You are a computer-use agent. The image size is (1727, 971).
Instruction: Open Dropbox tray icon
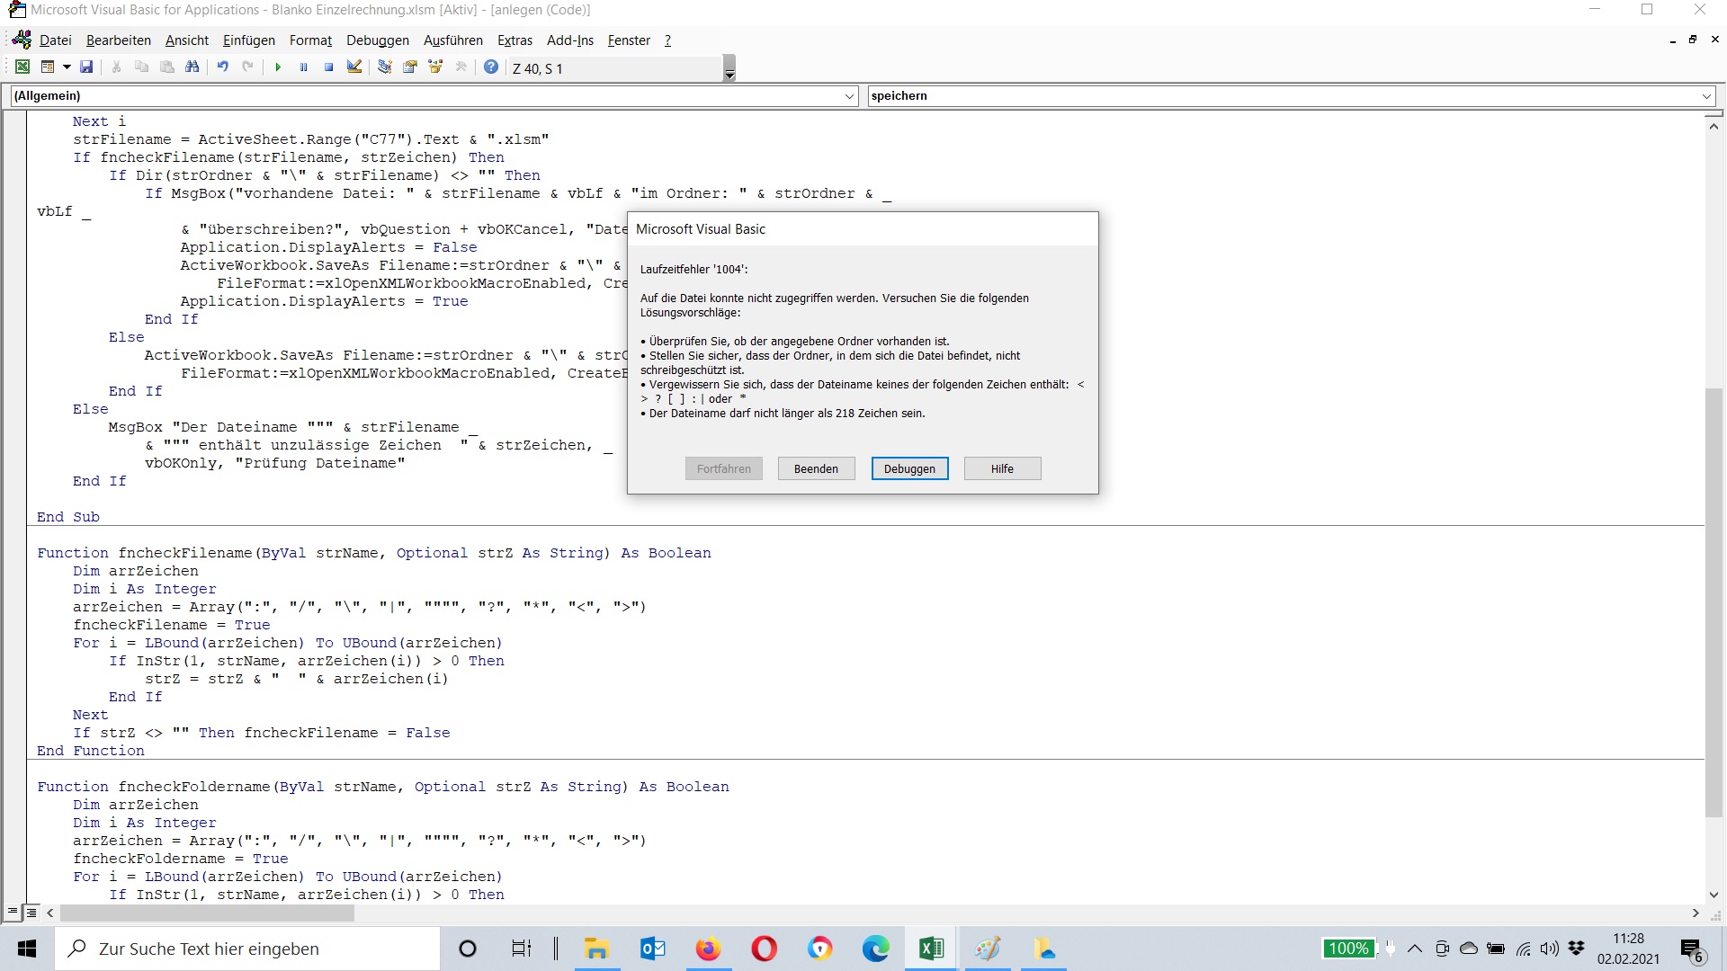coord(1576,949)
